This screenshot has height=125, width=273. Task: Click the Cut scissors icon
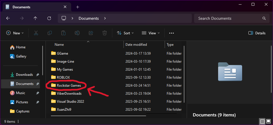point(36,33)
